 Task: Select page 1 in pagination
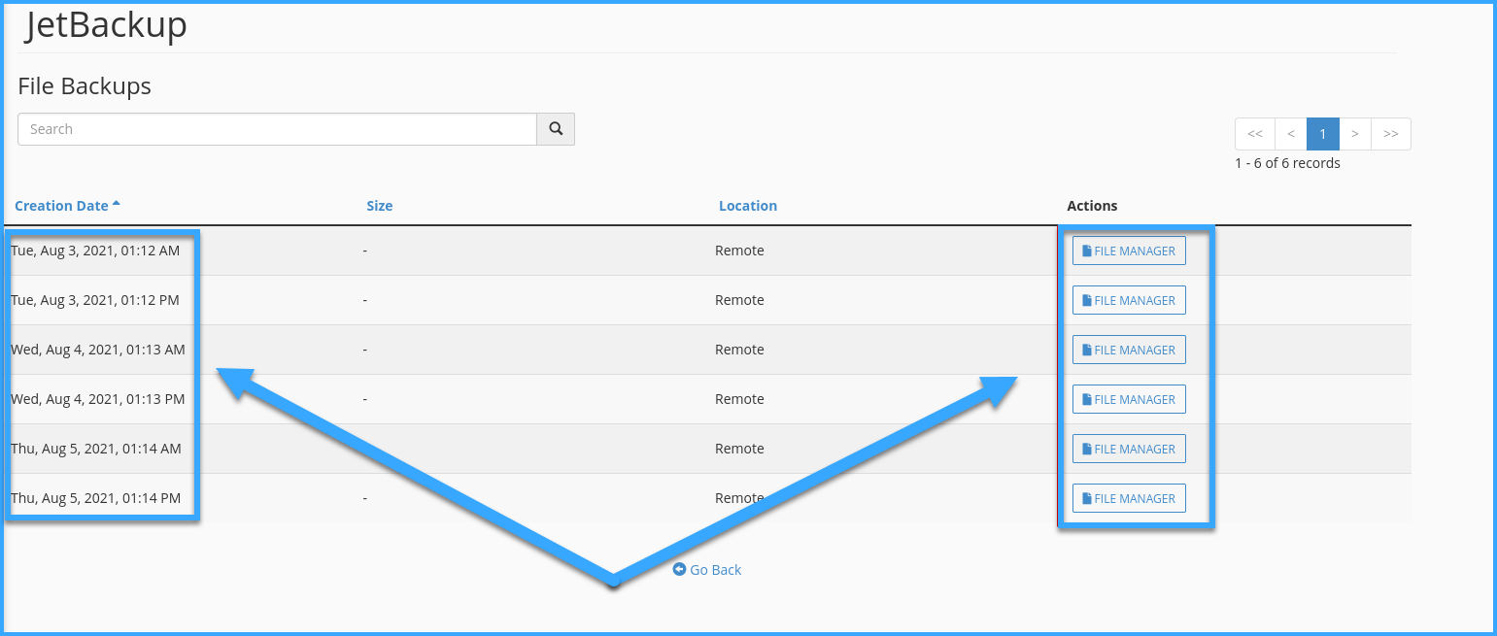(x=1323, y=134)
